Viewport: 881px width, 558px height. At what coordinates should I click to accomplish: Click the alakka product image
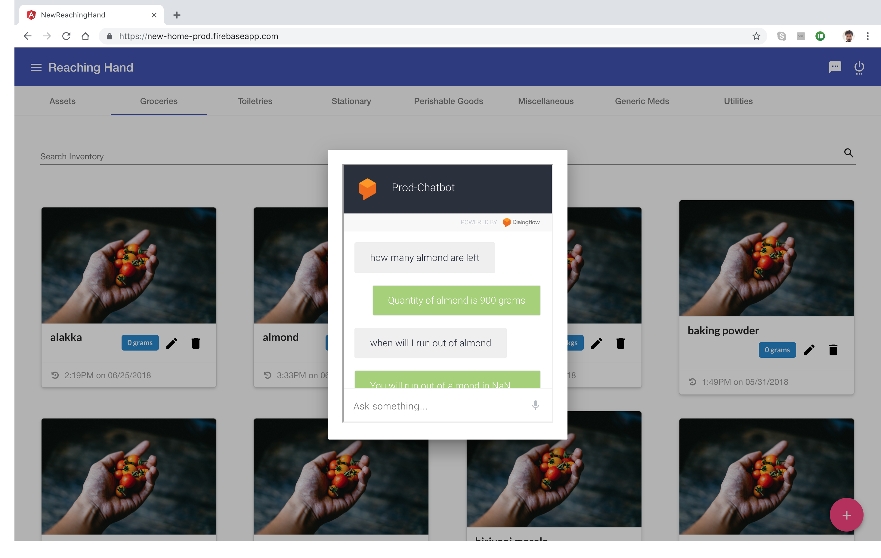click(x=128, y=265)
